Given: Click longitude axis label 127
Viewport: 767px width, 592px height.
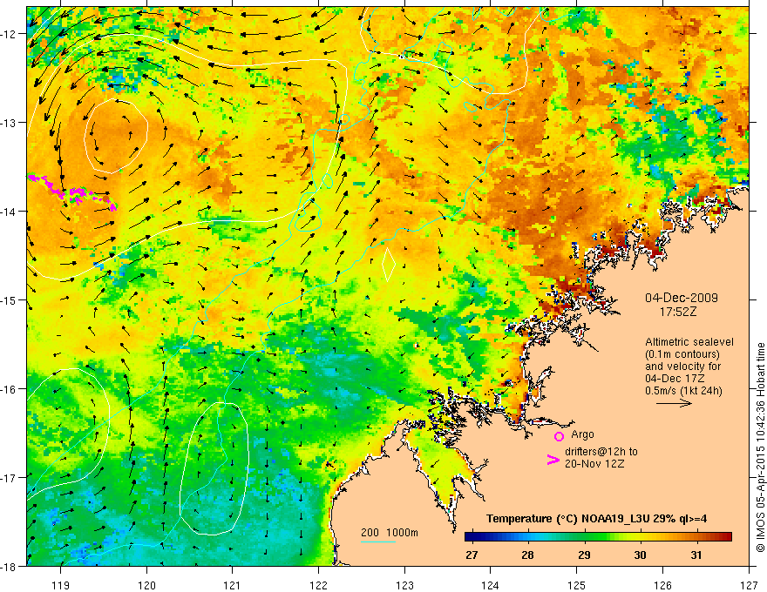Looking at the screenshot, I should click(x=749, y=585).
